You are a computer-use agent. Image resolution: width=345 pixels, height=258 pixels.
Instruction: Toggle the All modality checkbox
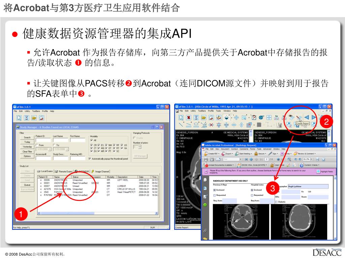[x=92, y=140]
